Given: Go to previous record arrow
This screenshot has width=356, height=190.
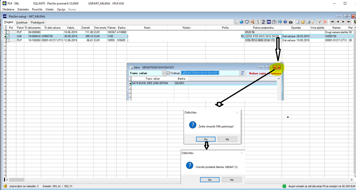Looking at the screenshot, I should 338,22.
